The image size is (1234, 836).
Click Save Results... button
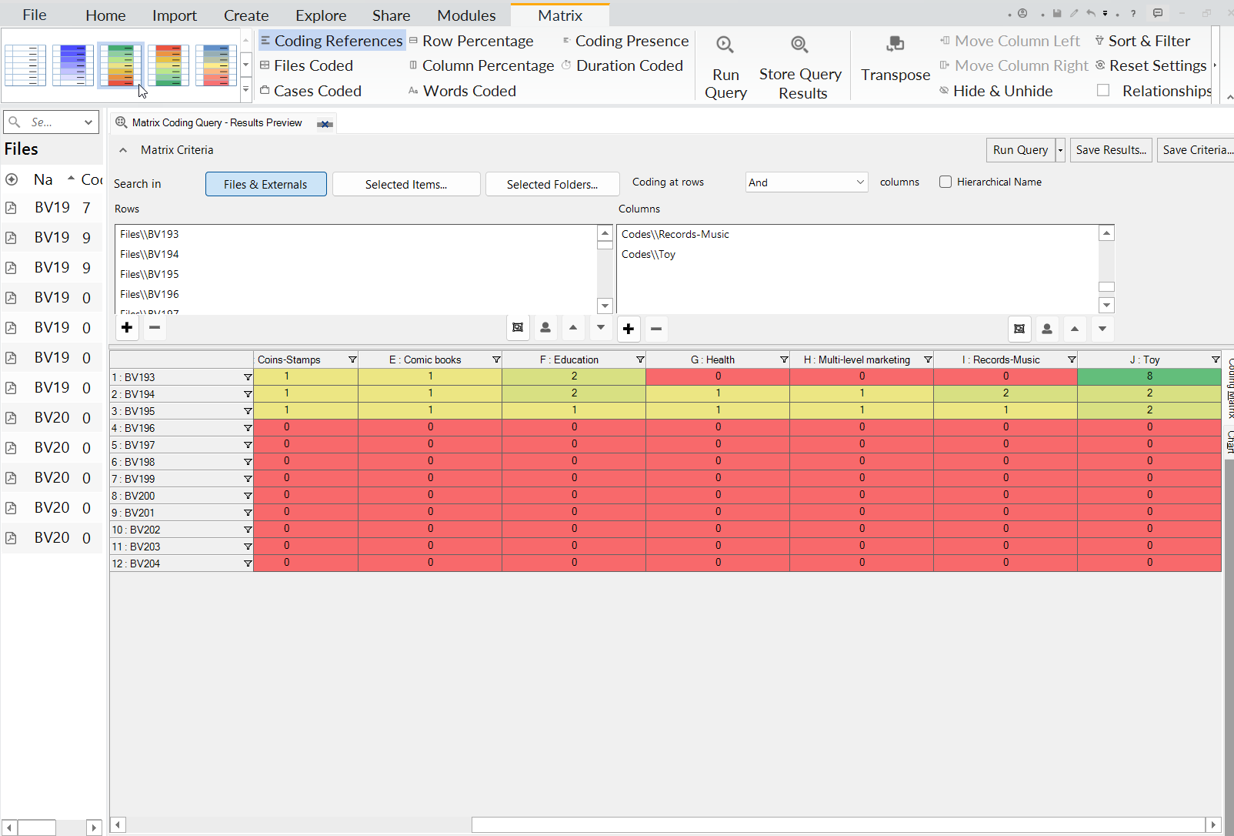(x=1111, y=150)
